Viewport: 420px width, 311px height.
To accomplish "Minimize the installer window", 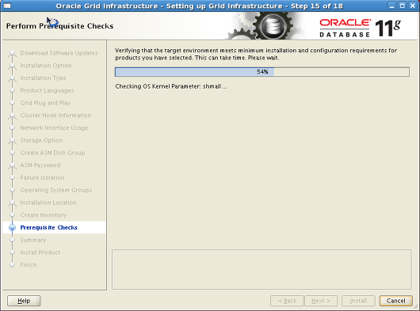I will point(392,6).
